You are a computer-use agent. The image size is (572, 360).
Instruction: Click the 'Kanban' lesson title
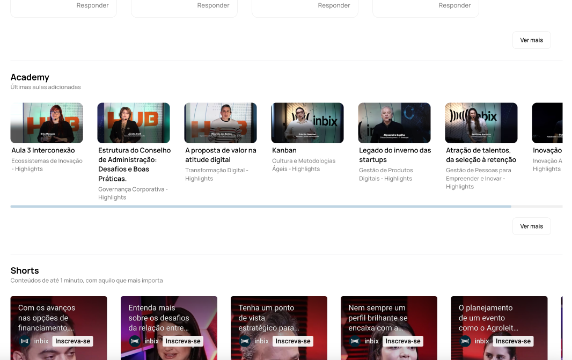284,150
